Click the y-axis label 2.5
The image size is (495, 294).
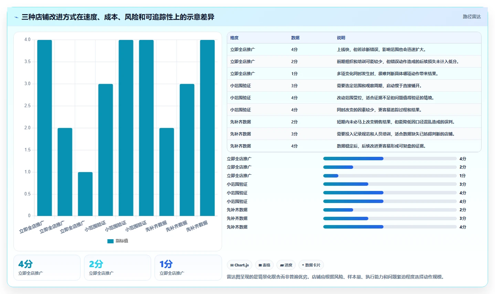[x=27, y=106]
